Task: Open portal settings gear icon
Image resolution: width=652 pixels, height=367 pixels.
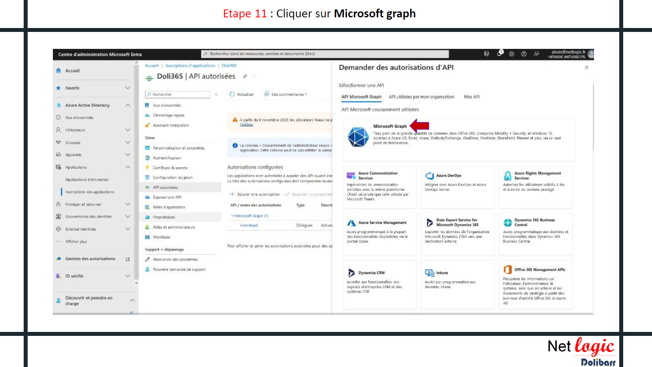Action: coord(511,54)
